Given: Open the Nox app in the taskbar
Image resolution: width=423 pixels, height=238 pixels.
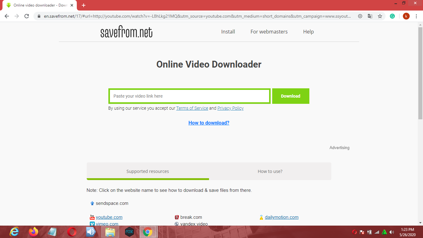Looking at the screenshot, I should click(129, 232).
